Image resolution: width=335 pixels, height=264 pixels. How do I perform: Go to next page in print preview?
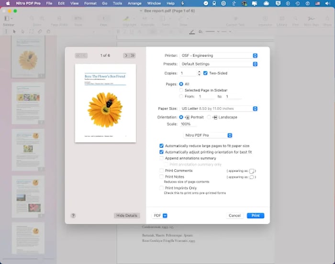tap(126, 55)
